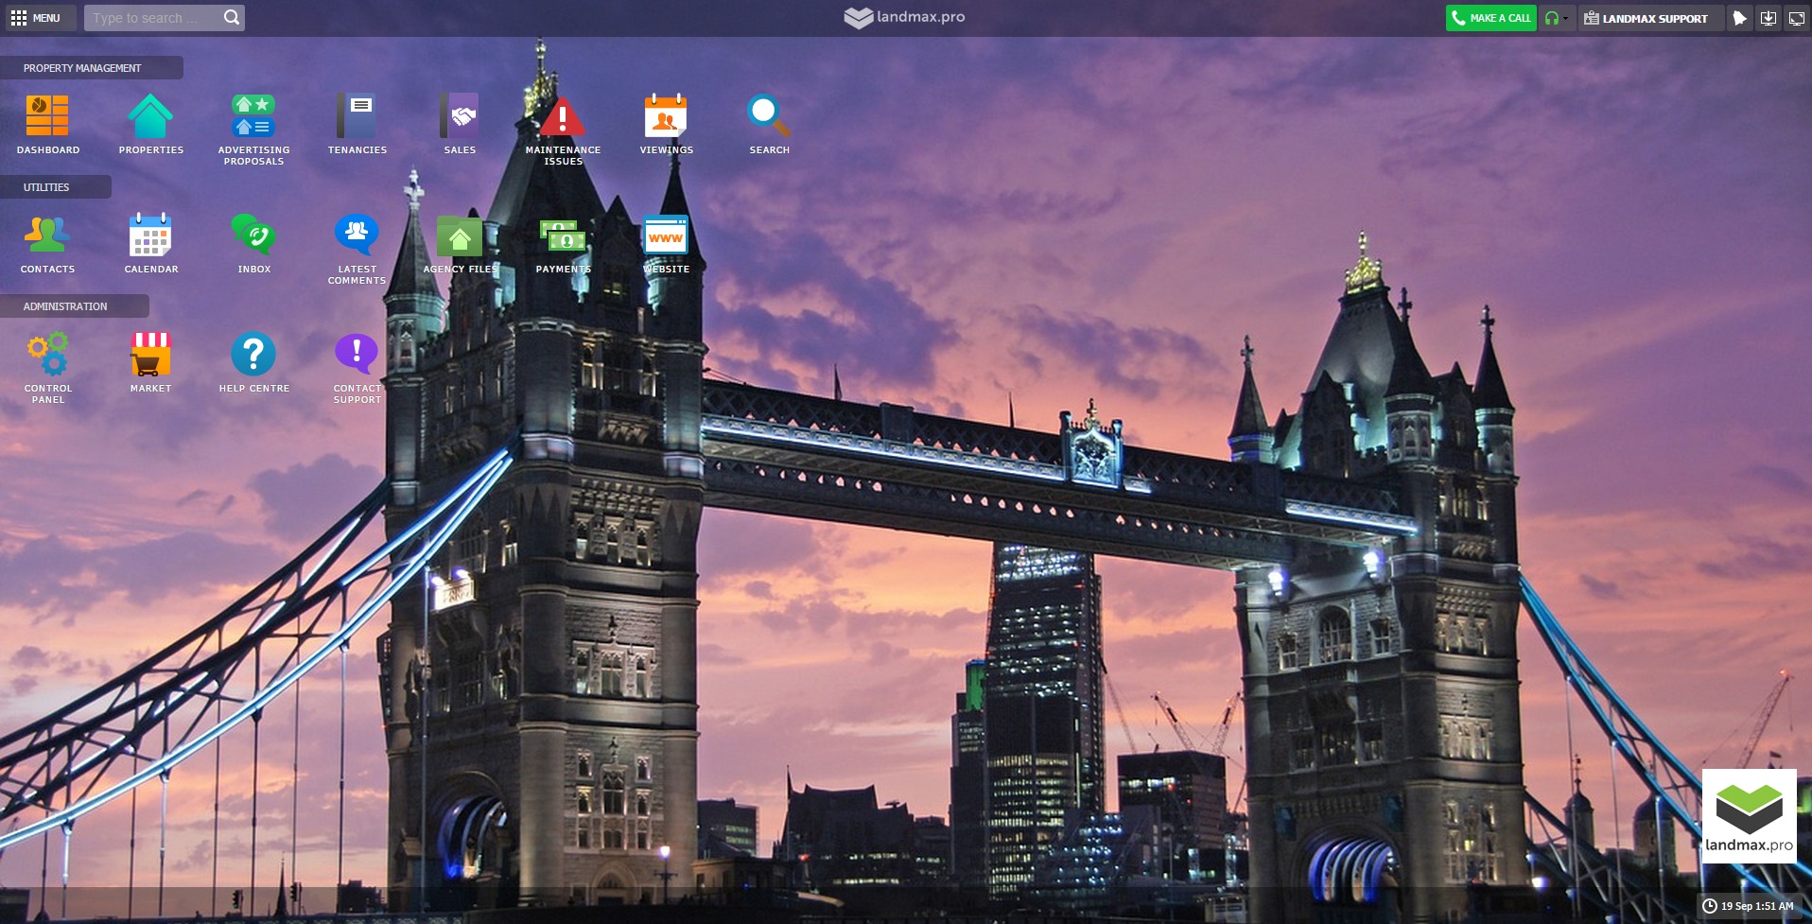Screen dimensions: 1812x924
Task: Click the Contact Support icon
Action: pos(357,356)
